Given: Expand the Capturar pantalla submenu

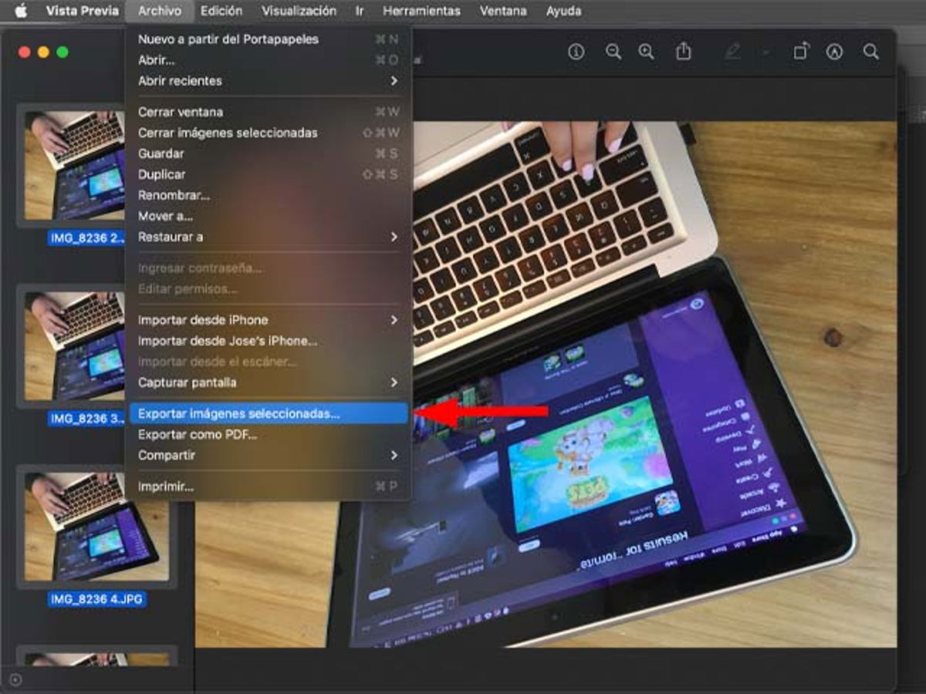Looking at the screenshot, I should coord(268,382).
